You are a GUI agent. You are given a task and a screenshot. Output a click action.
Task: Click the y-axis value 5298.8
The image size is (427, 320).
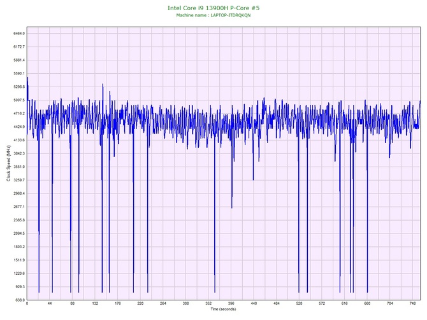19,87
